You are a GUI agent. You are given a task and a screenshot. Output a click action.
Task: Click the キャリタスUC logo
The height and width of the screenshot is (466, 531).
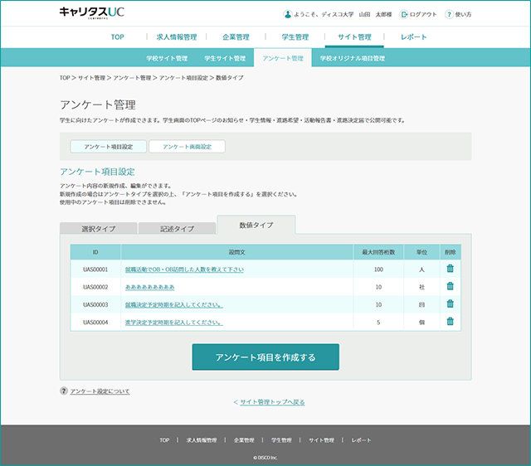click(92, 12)
